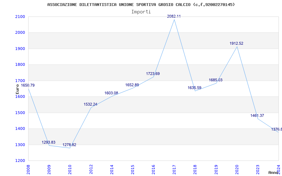The image size is (282, 176).
Task: Click the y-axis tick 1500
Action: [x=20, y=113]
